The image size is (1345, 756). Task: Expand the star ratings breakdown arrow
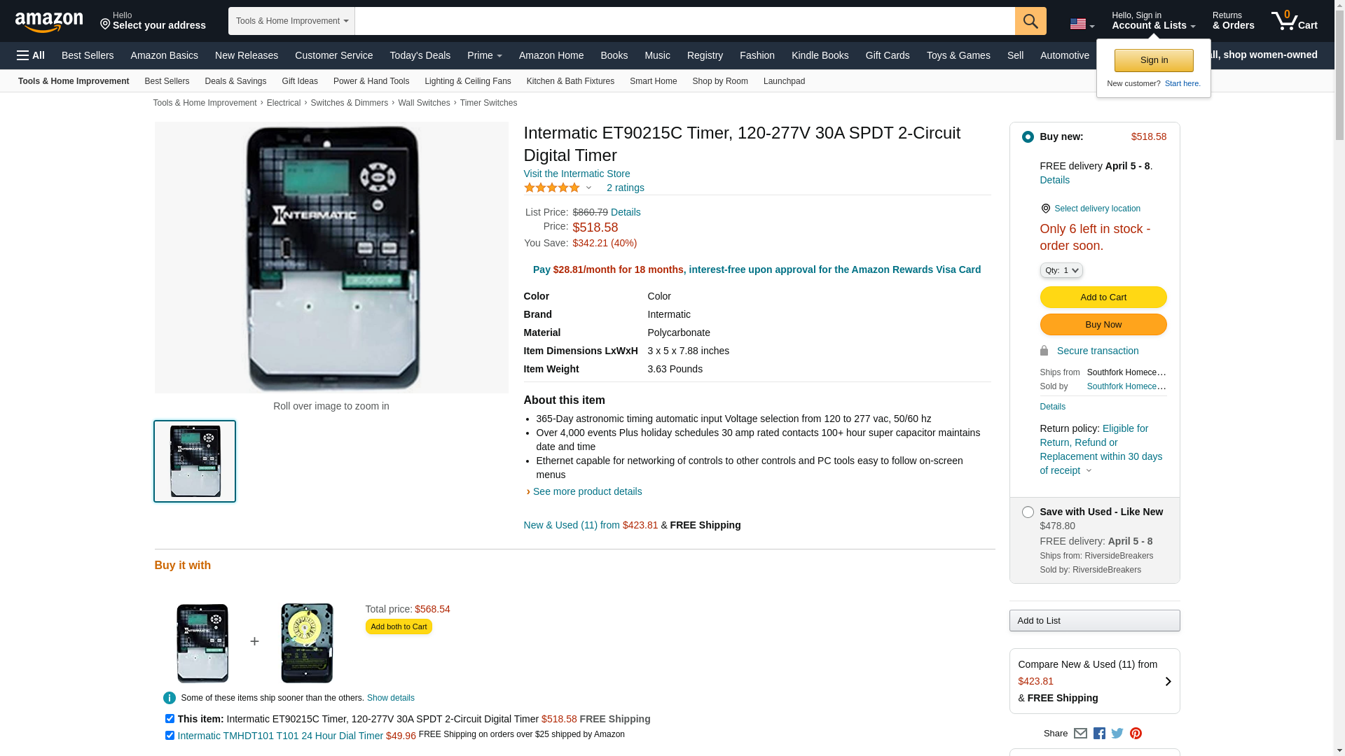pyautogui.click(x=588, y=188)
